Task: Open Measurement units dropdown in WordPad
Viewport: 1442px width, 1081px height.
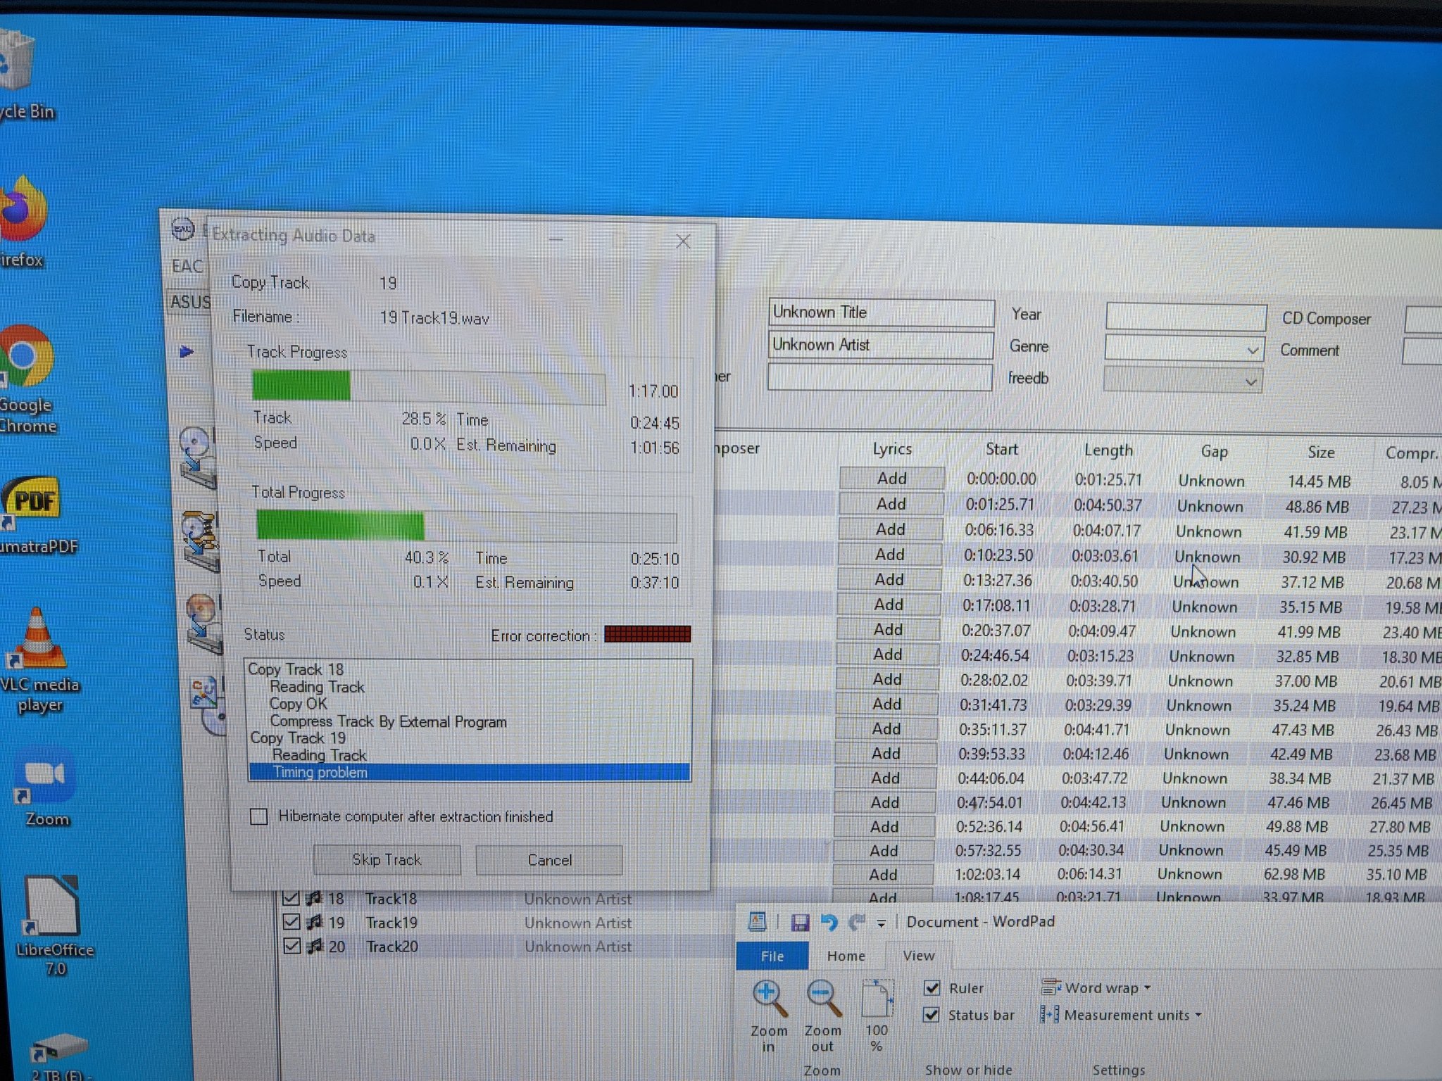Action: tap(1121, 1015)
